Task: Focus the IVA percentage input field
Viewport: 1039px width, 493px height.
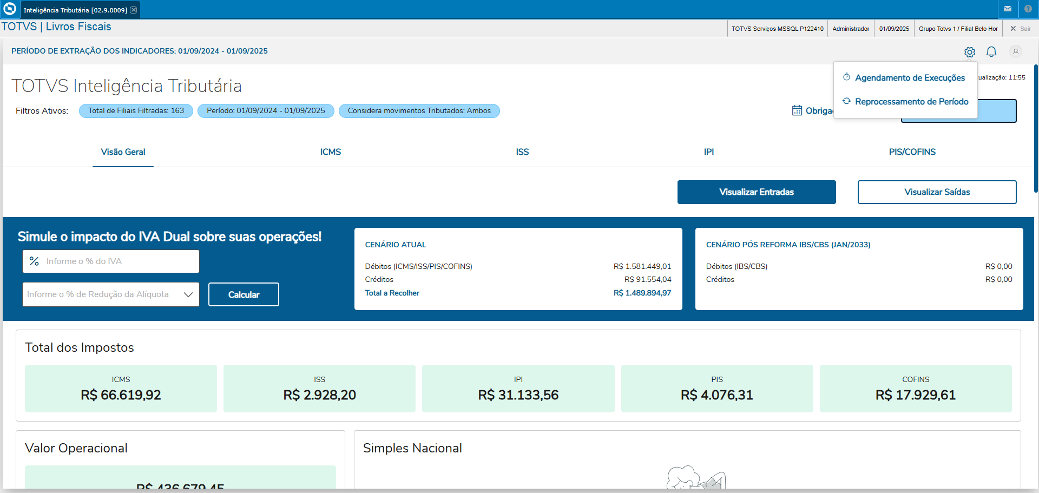Action: tap(111, 261)
